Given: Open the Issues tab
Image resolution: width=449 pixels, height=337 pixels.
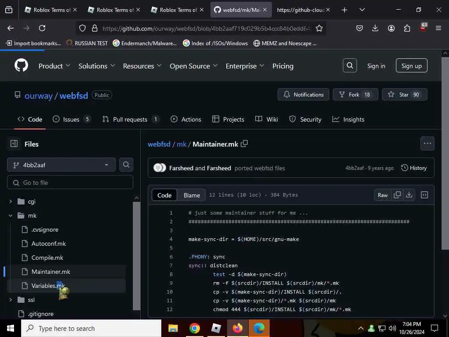Looking at the screenshot, I should pyautogui.click(x=71, y=119).
